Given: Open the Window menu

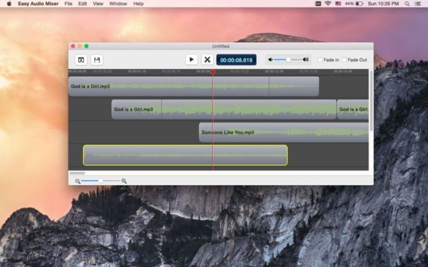Looking at the screenshot, I should (x=118, y=4).
